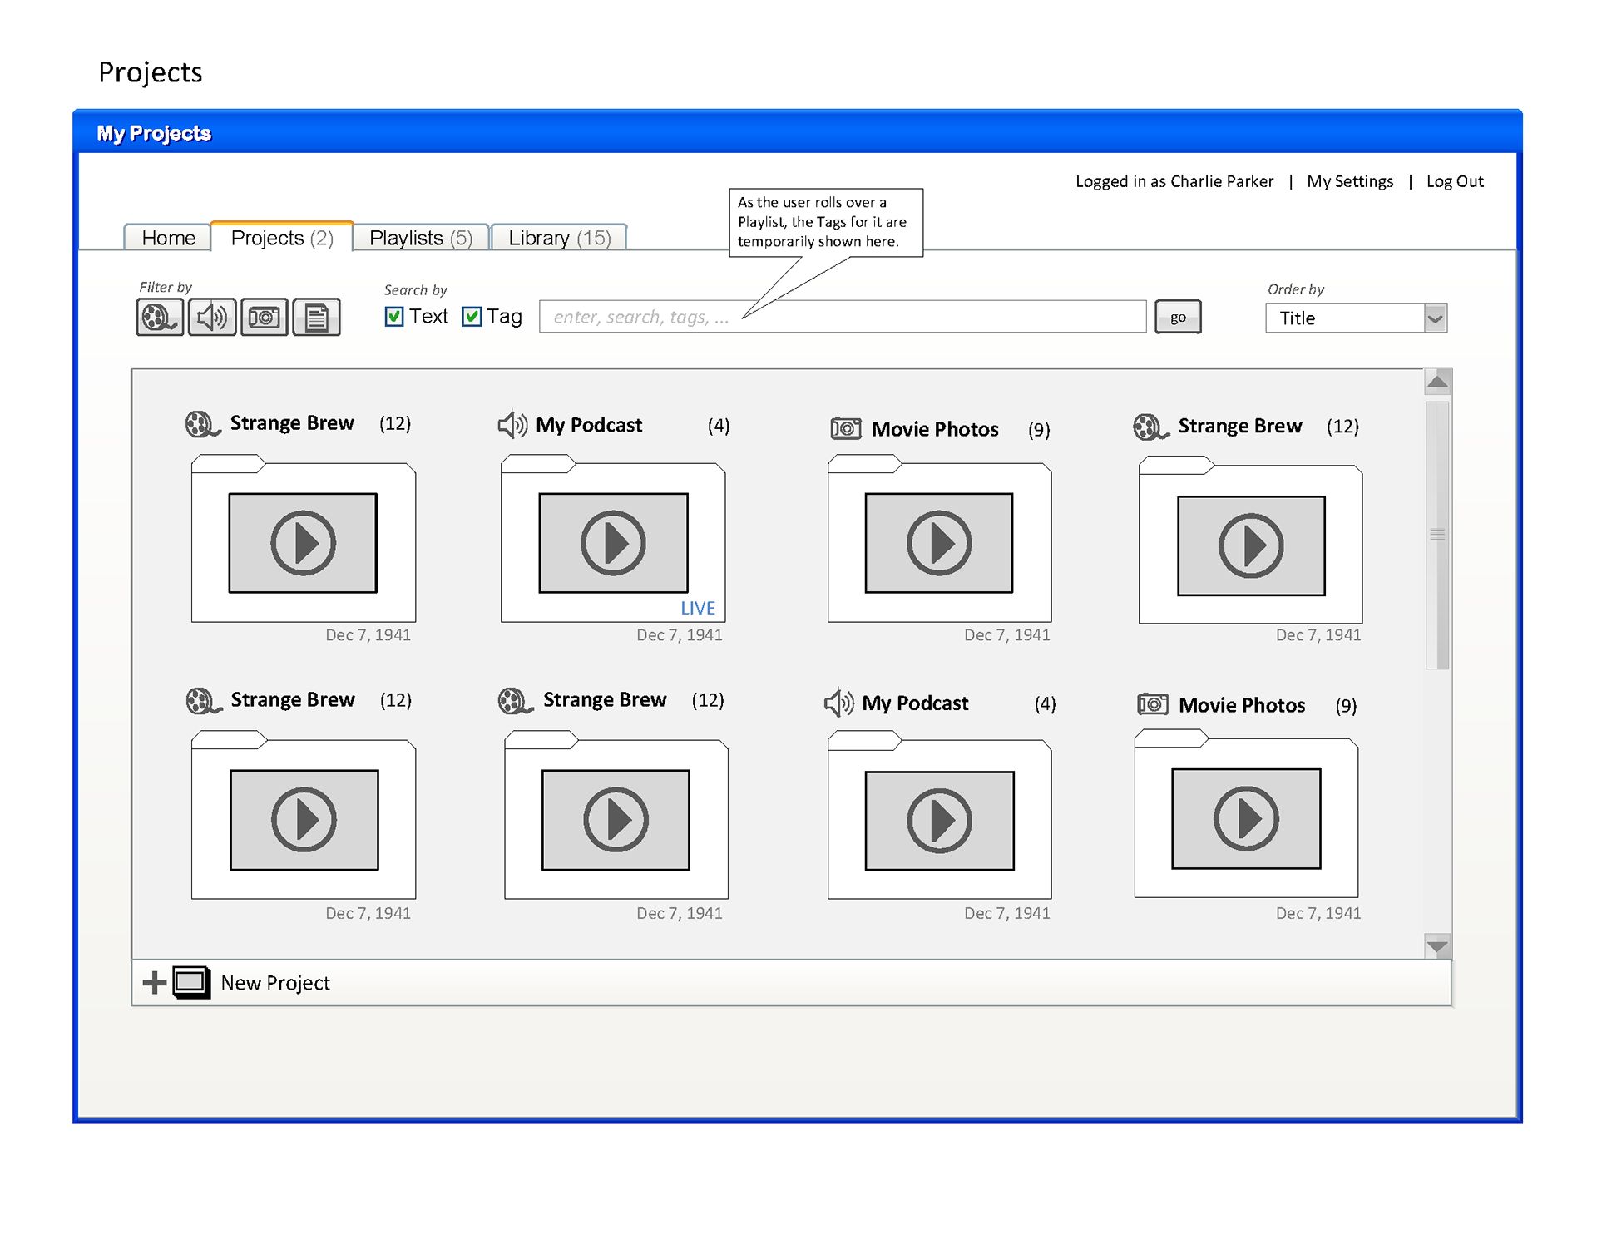Screen dimensions: 1597x1234
Task: Click the plus icon beside New Project
Action: coord(154,982)
